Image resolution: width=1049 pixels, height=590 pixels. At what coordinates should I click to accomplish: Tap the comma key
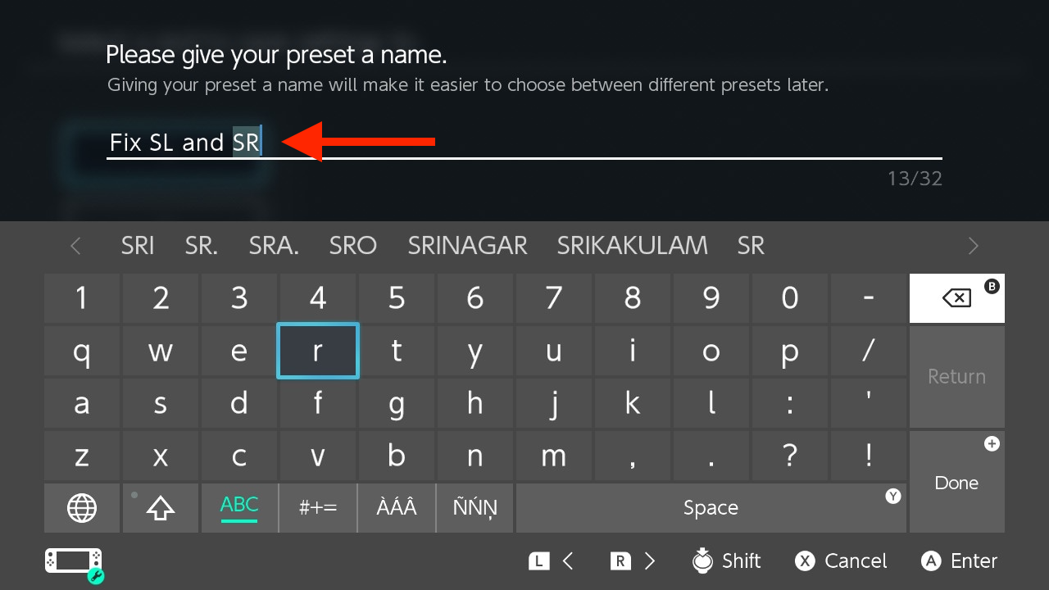[x=633, y=456]
